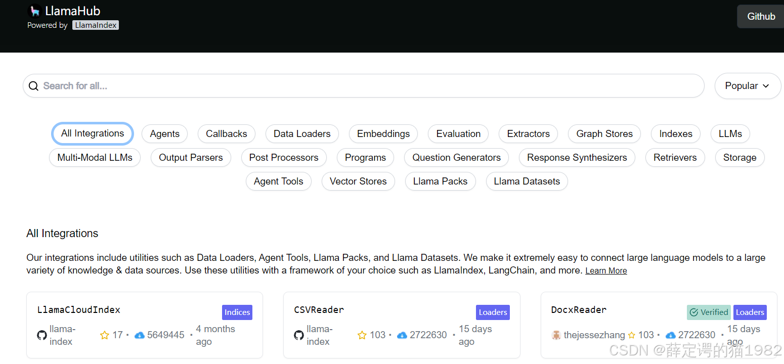Click Loaders badge on DocxReader card
784x364 pixels.
(x=750, y=312)
